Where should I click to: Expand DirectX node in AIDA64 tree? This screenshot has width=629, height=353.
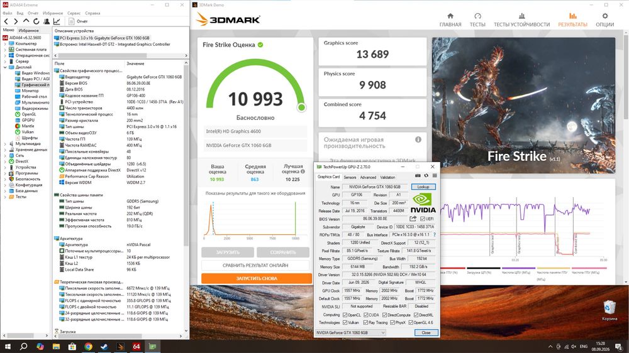(x=5, y=161)
